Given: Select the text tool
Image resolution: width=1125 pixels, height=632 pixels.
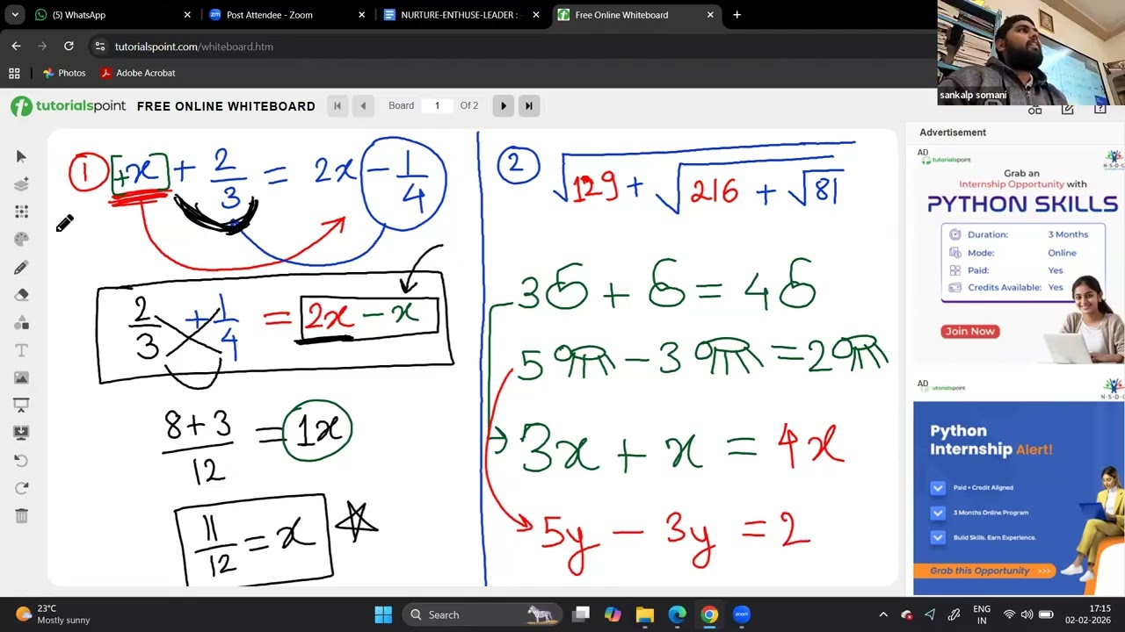Looking at the screenshot, I should (x=21, y=350).
